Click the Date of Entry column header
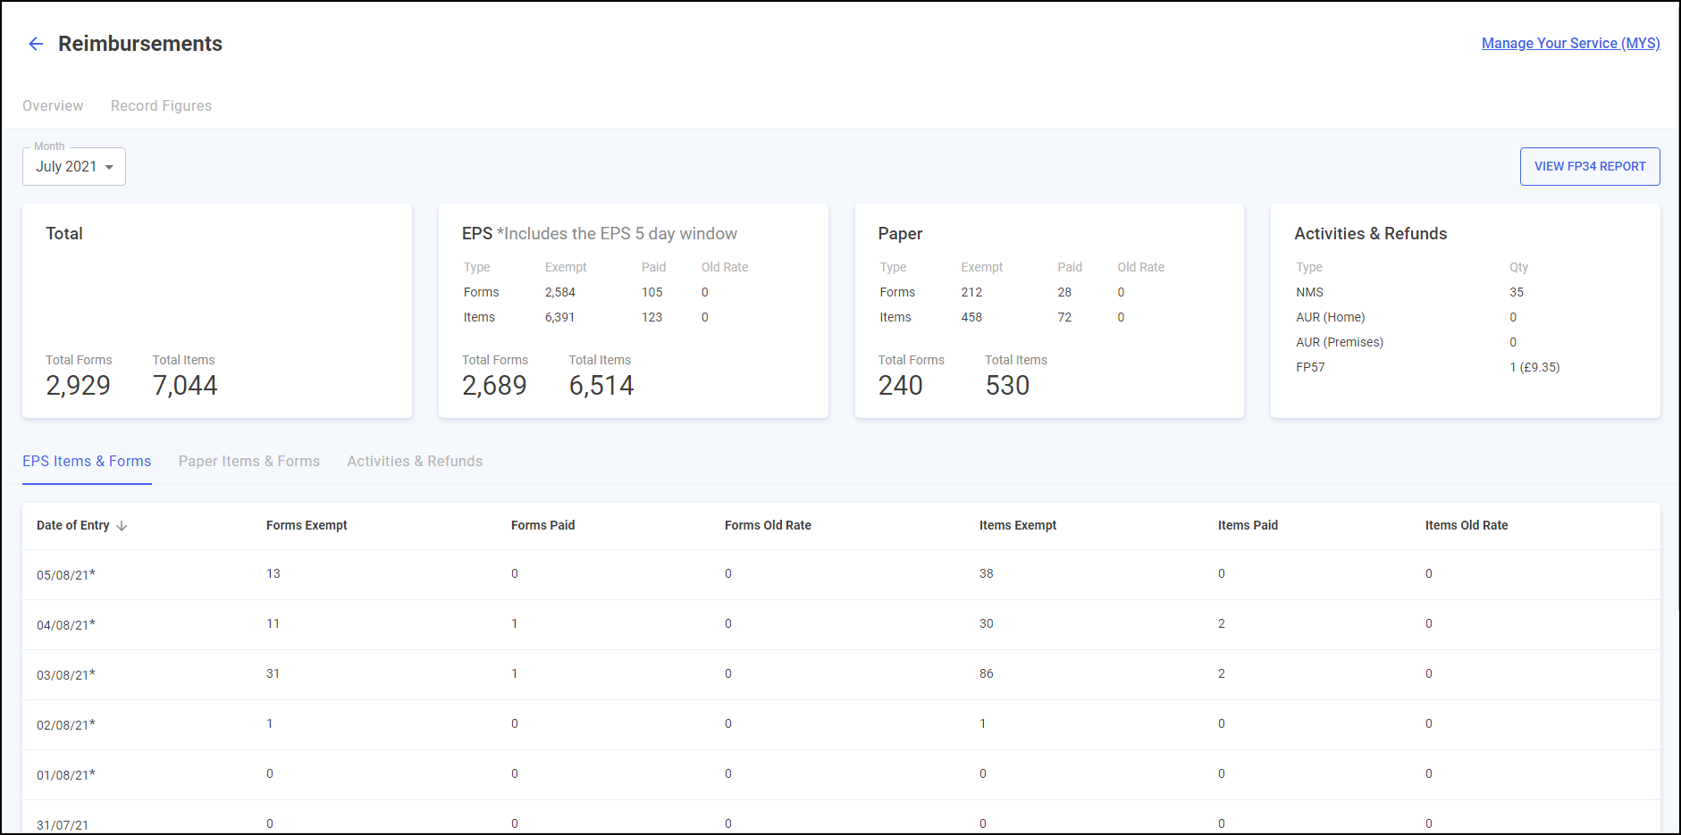The image size is (1681, 835). click(72, 525)
